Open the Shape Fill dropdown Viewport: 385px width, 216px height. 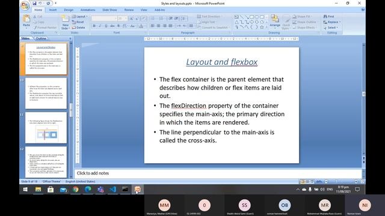[x=302, y=16]
